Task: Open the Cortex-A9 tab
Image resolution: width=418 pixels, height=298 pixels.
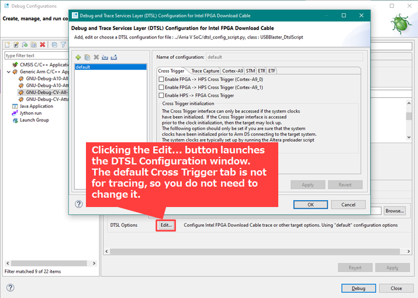Action: click(x=233, y=71)
